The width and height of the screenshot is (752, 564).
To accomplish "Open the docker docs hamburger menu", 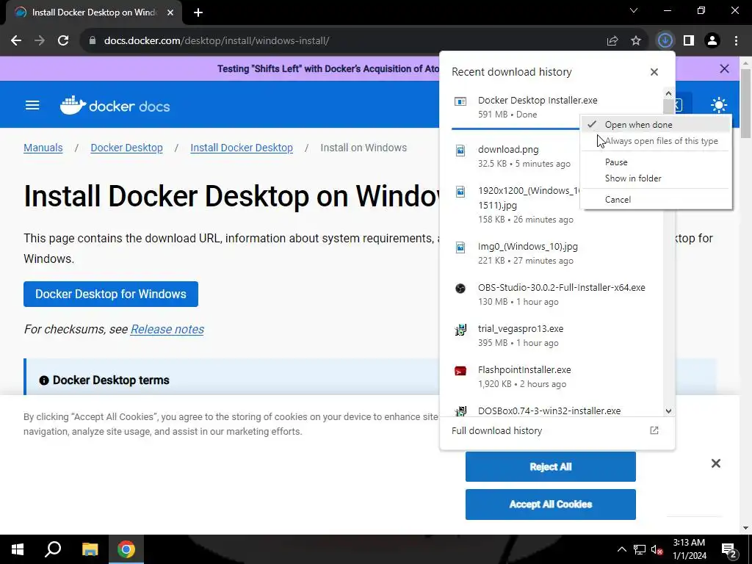I will click(32, 105).
